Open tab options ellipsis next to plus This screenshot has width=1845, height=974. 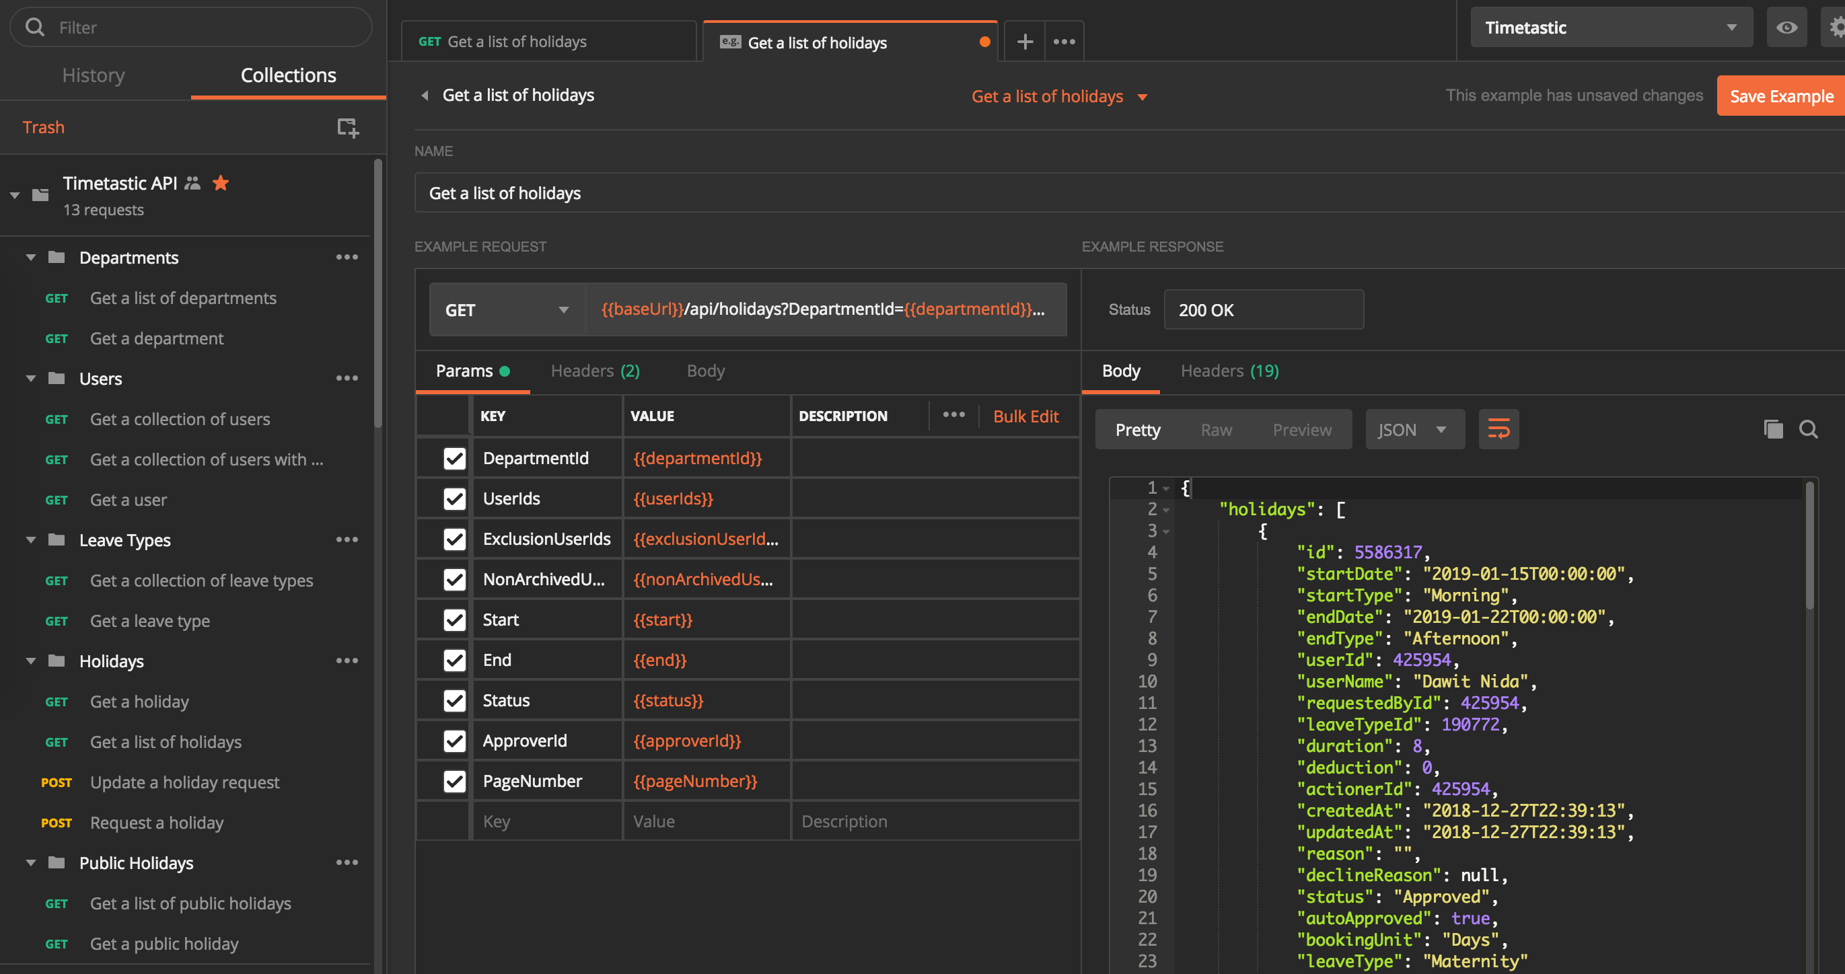[x=1064, y=42]
